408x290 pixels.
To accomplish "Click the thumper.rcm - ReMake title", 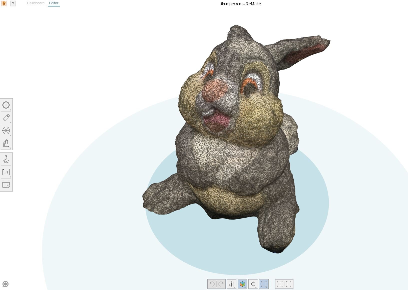I will pos(241,4).
